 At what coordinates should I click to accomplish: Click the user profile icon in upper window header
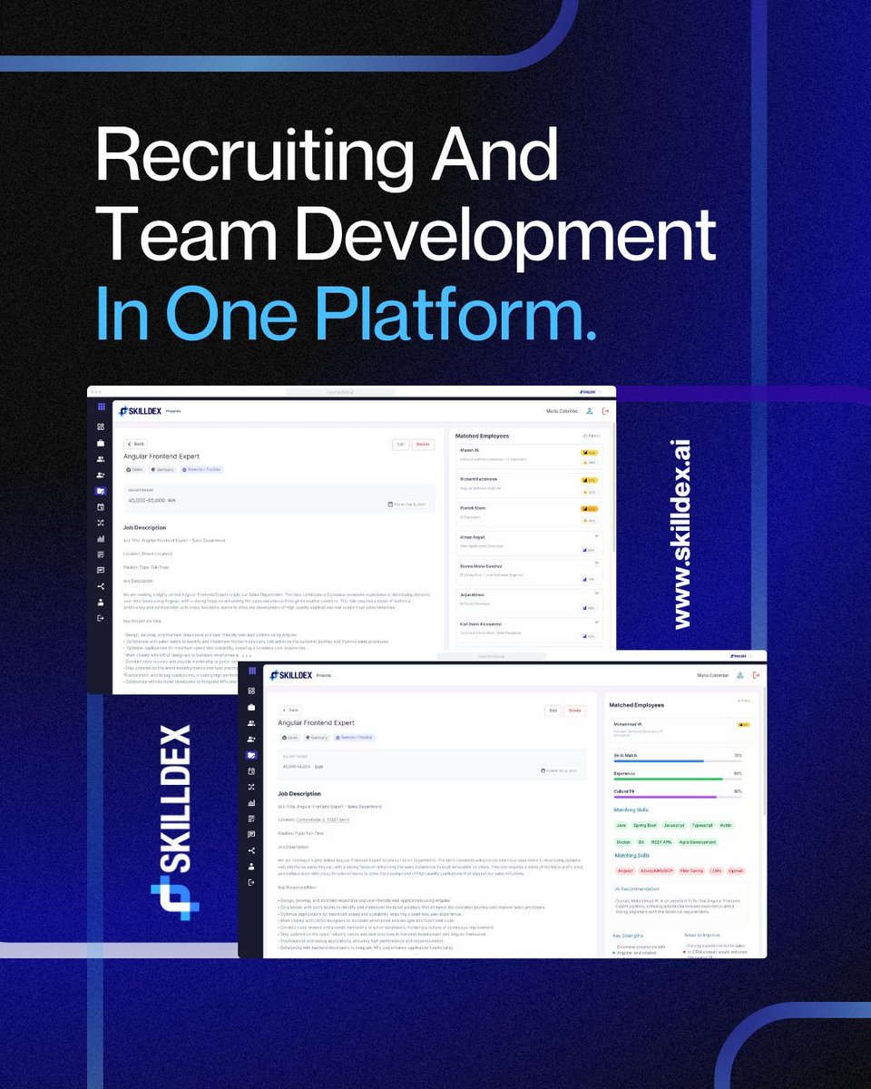click(x=590, y=411)
